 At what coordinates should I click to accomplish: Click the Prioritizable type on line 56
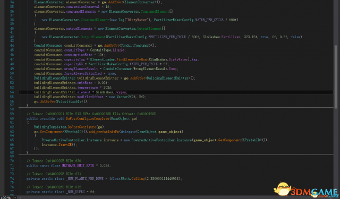pyautogui.click(x=69, y=101)
